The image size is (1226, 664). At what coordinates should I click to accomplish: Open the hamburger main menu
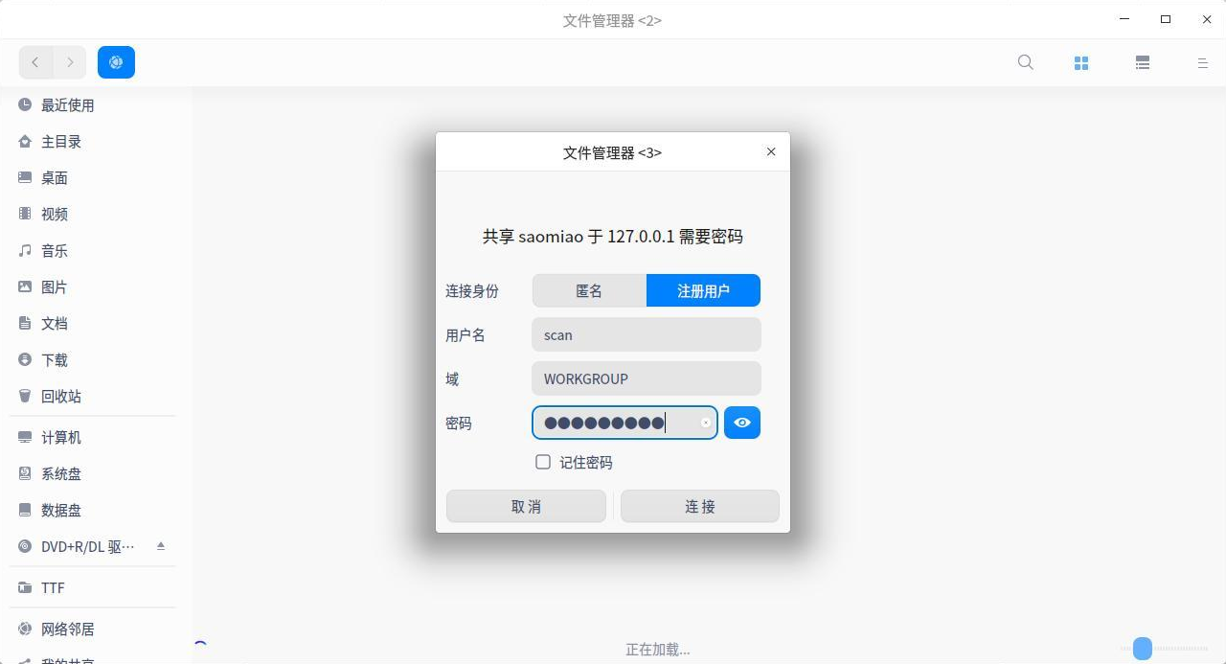[1203, 63]
